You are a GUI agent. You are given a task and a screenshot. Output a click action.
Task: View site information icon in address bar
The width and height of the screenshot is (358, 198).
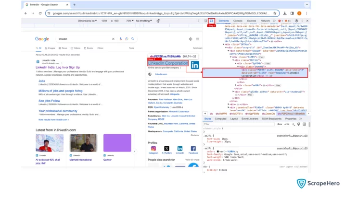(49, 13)
